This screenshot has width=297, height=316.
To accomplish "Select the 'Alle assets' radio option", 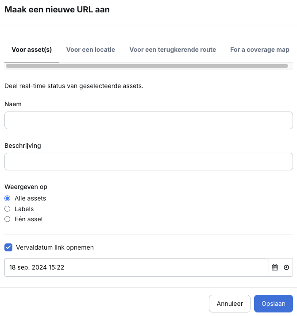I will (x=8, y=198).
